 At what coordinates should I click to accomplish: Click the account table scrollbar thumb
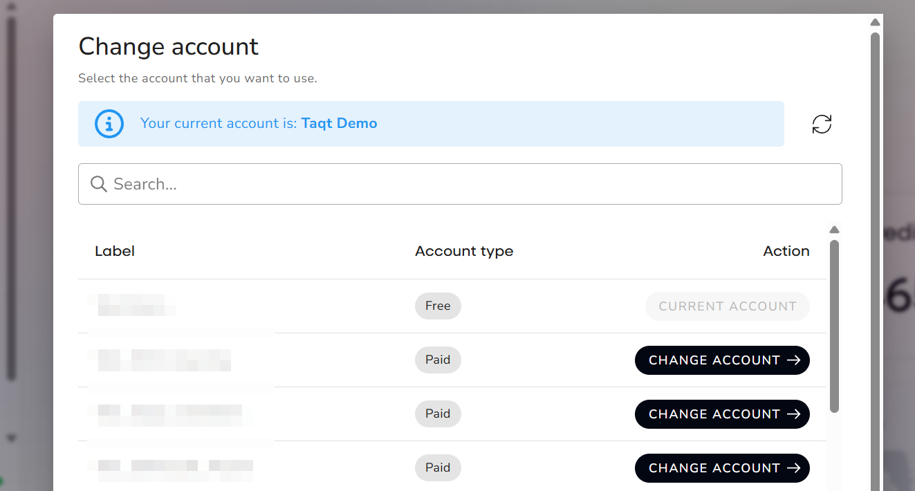coord(834,326)
